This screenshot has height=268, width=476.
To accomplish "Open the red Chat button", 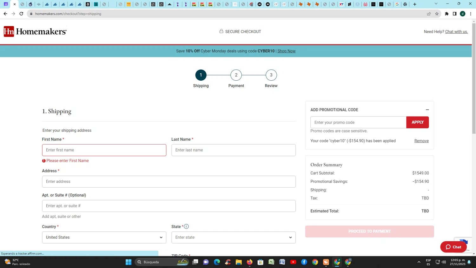I will [453, 247].
